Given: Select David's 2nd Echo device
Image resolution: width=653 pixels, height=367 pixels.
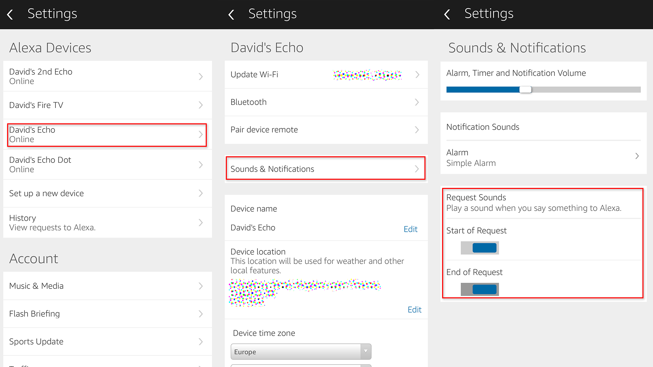Looking at the screenshot, I should [107, 76].
